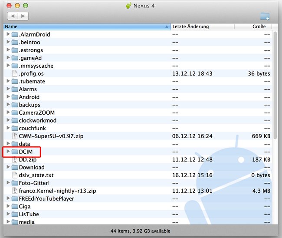Select the Download folder icon
The image size is (282, 238).
point(15,168)
